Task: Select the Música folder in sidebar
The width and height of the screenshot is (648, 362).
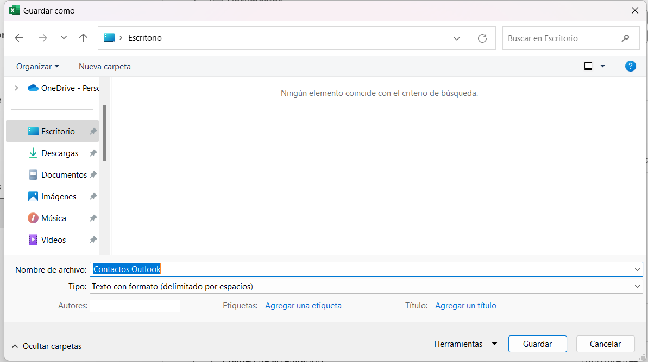Action: point(53,218)
